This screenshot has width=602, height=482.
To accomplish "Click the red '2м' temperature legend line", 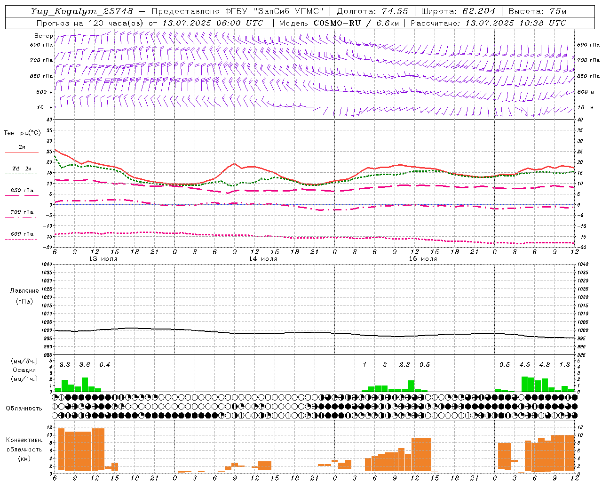I will click(x=22, y=152).
